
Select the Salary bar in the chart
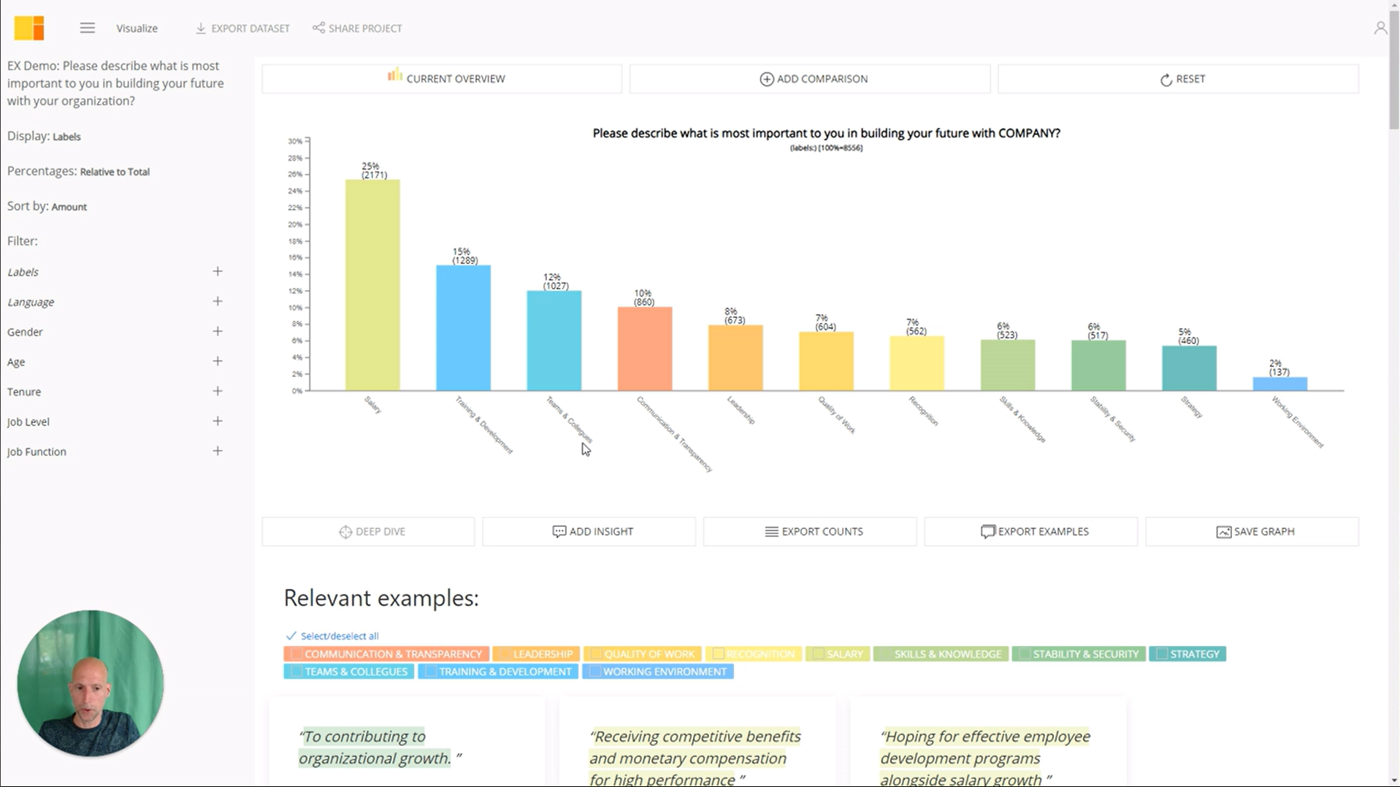pyautogui.click(x=372, y=285)
